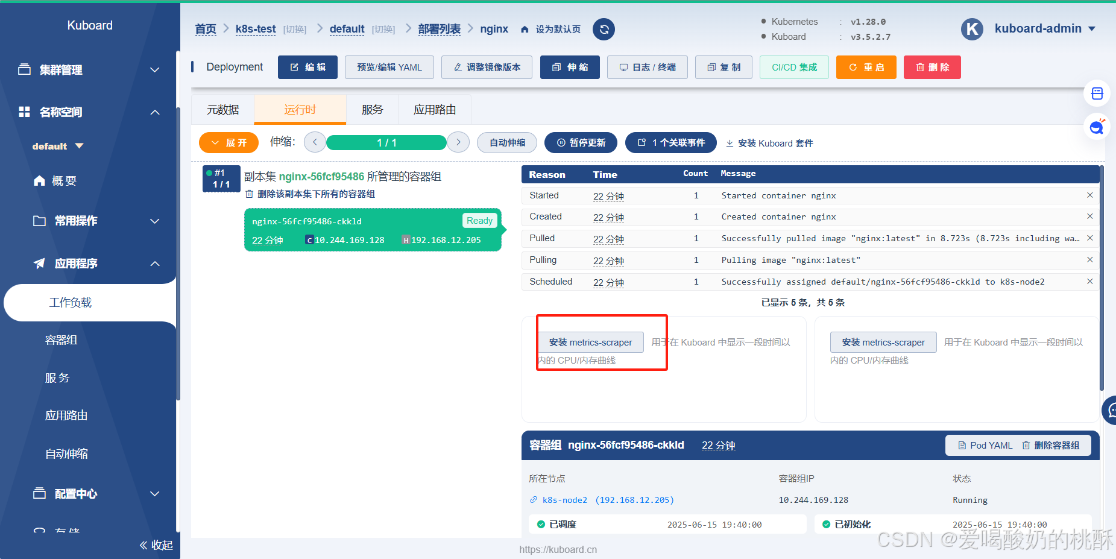1116x559 pixels.
Task: Collapse 名称空间 sidebar menu
Action: [x=89, y=112]
